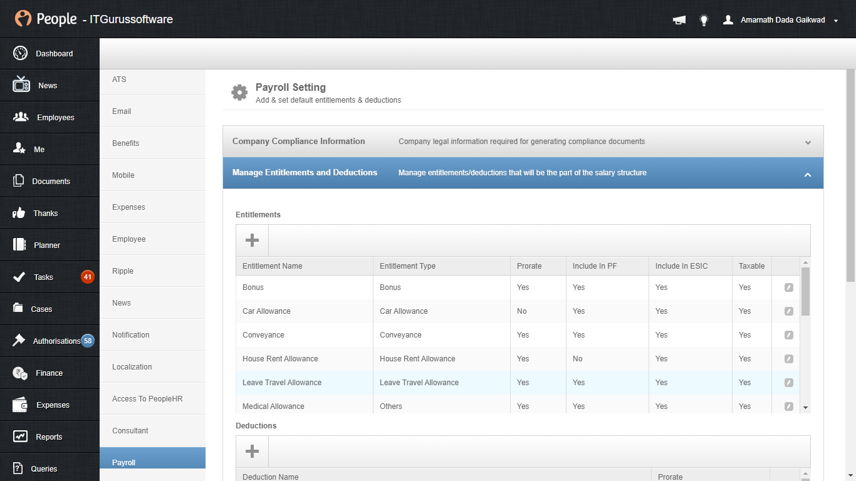This screenshot has height=481, width=856.
Task: Click the Cases folder icon
Action: 18,308
